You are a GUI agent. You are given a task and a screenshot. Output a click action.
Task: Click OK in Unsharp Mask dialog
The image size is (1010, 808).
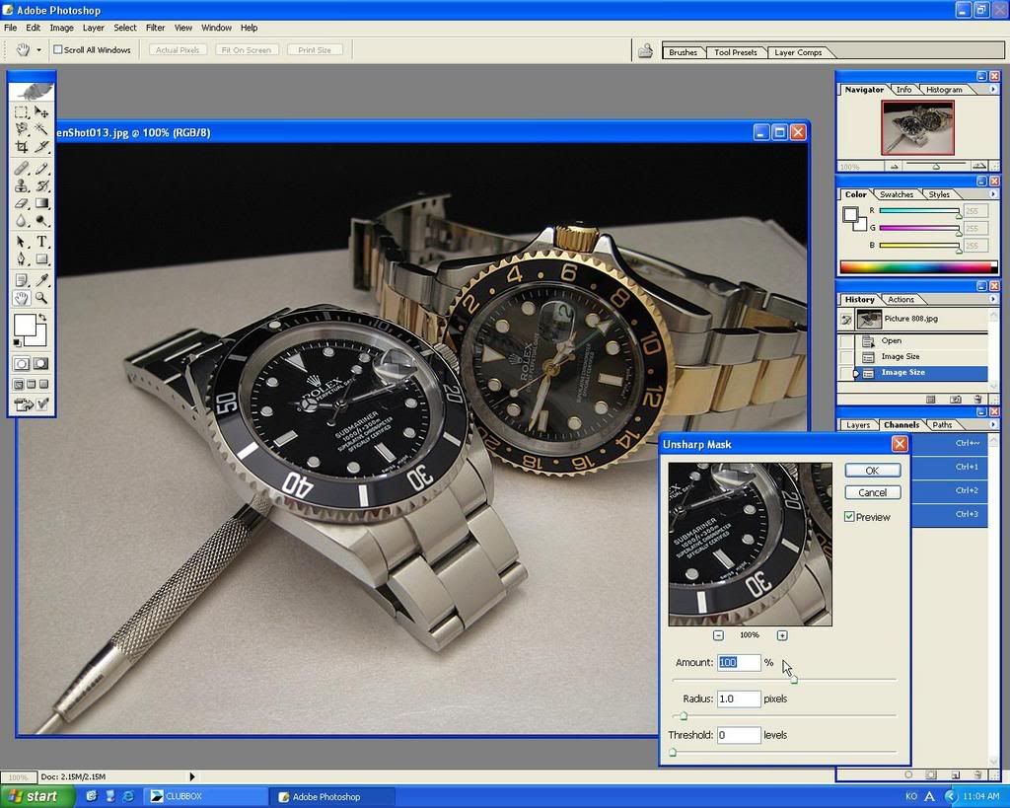(872, 471)
